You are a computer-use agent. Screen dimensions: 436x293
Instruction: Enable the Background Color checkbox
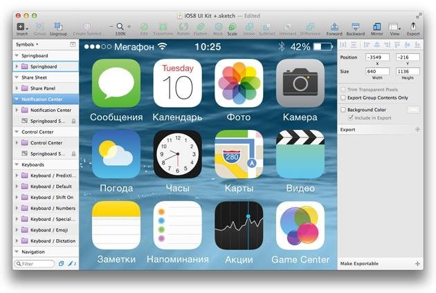point(343,110)
